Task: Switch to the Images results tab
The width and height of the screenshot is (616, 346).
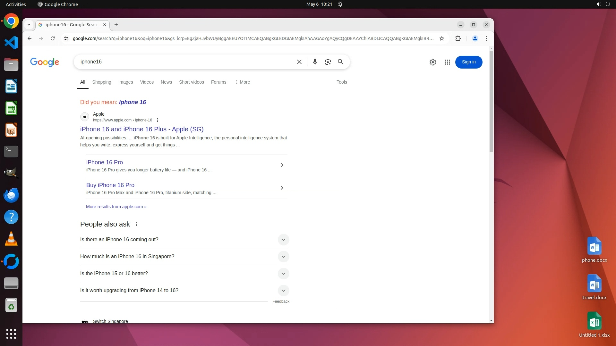Action: coord(125,82)
